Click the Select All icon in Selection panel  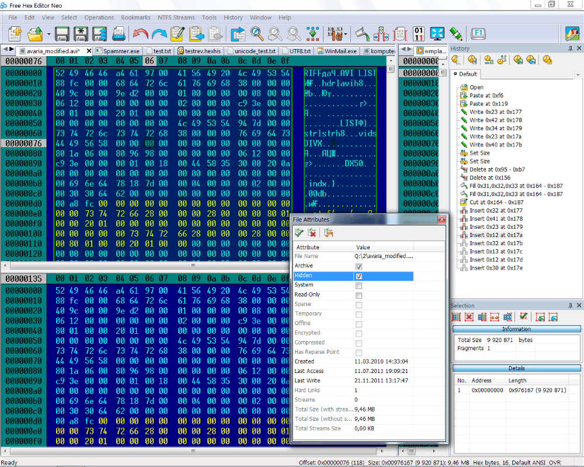pos(456,318)
